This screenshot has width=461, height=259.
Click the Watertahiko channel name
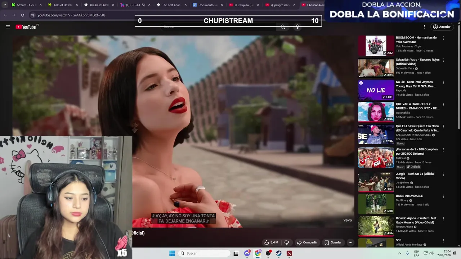(x=404, y=113)
